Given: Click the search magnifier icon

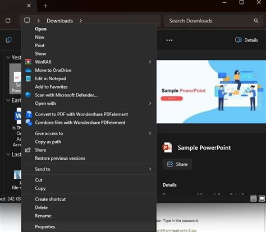Looking at the screenshot, I should [256, 21].
